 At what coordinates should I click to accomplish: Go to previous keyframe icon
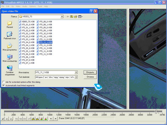tap(33, 119)
